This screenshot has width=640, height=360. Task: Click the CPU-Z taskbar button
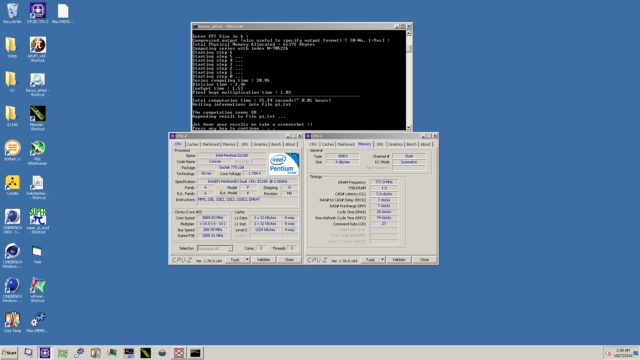pos(45,353)
